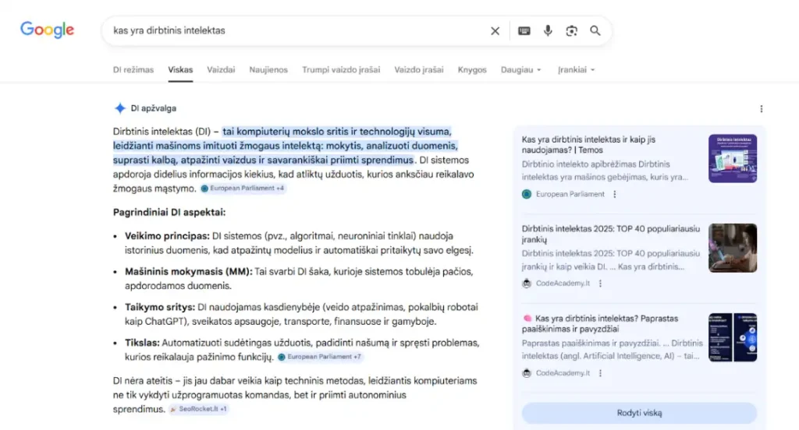Expand the Daugiau dropdown
Screen dimensions: 799x430
(520, 69)
